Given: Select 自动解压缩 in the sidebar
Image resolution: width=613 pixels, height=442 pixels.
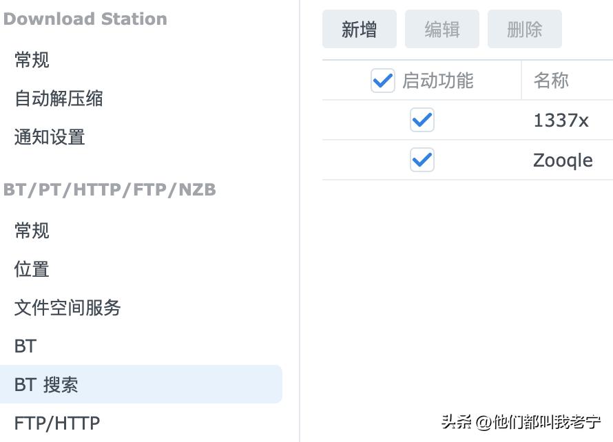Looking at the screenshot, I should click(x=59, y=98).
